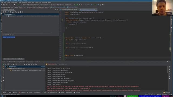Click Expand All icon in Commit toolbar

tap(21, 12)
